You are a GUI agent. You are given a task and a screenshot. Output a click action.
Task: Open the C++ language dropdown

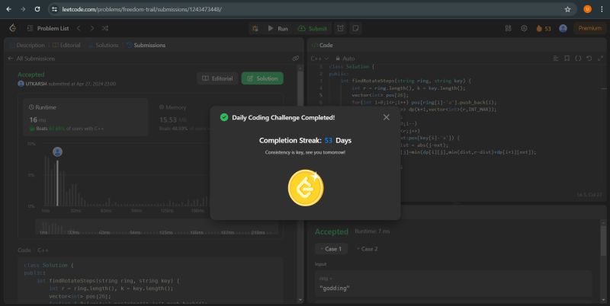(x=319, y=58)
